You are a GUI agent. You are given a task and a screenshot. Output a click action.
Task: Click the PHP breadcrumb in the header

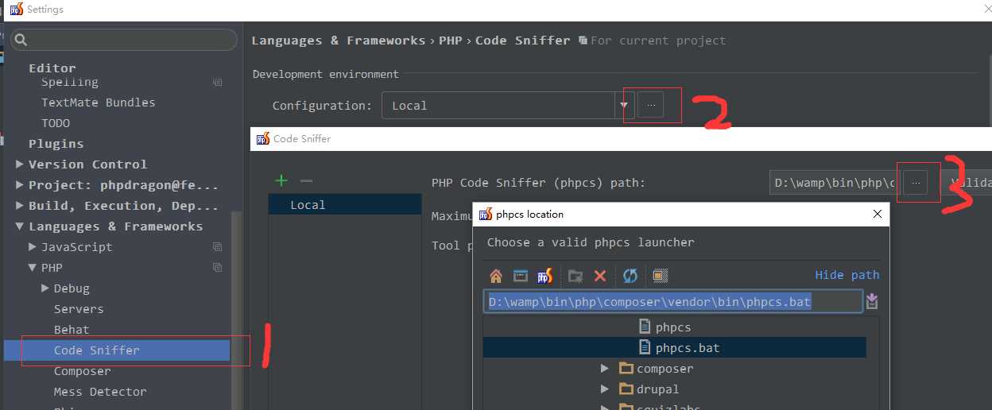(x=451, y=41)
